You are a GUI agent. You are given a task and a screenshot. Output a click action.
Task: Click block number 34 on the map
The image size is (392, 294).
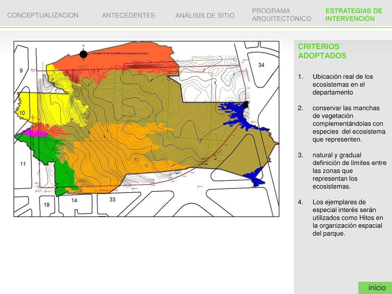(x=261, y=65)
